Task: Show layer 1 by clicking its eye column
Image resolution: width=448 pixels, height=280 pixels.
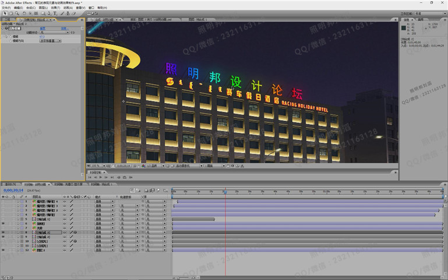Action: [x=3, y=201]
